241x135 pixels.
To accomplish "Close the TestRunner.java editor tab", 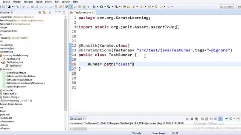I will click(x=93, y=12).
